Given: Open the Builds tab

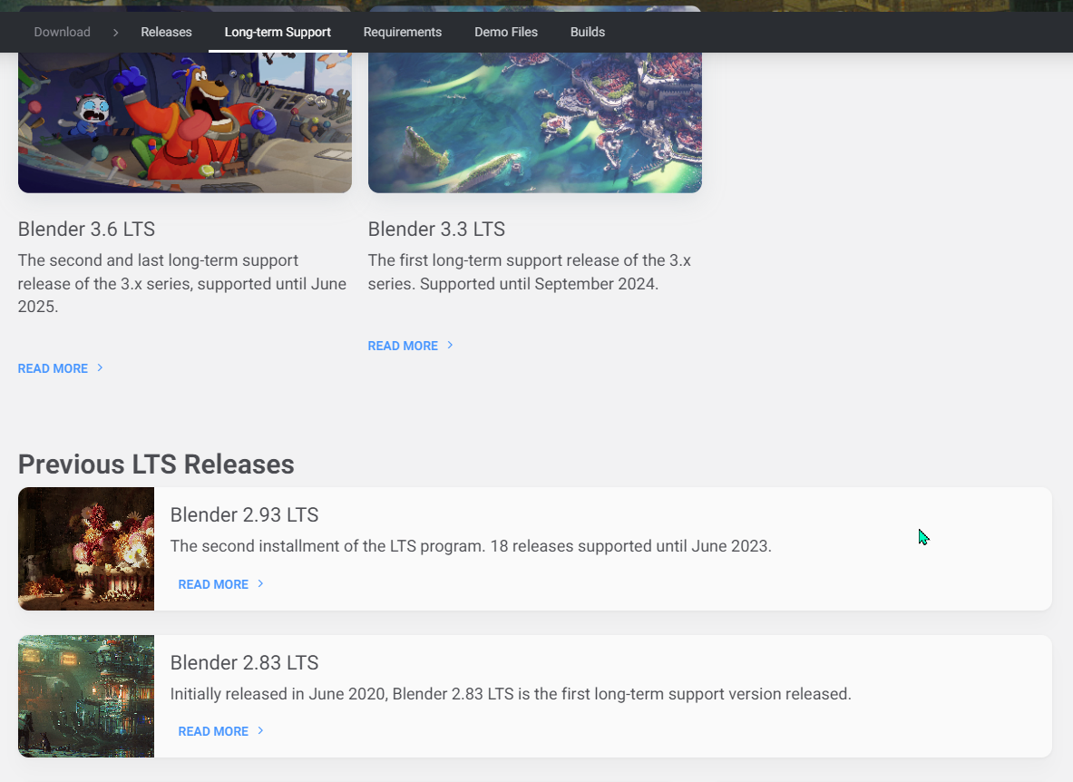Looking at the screenshot, I should (588, 32).
